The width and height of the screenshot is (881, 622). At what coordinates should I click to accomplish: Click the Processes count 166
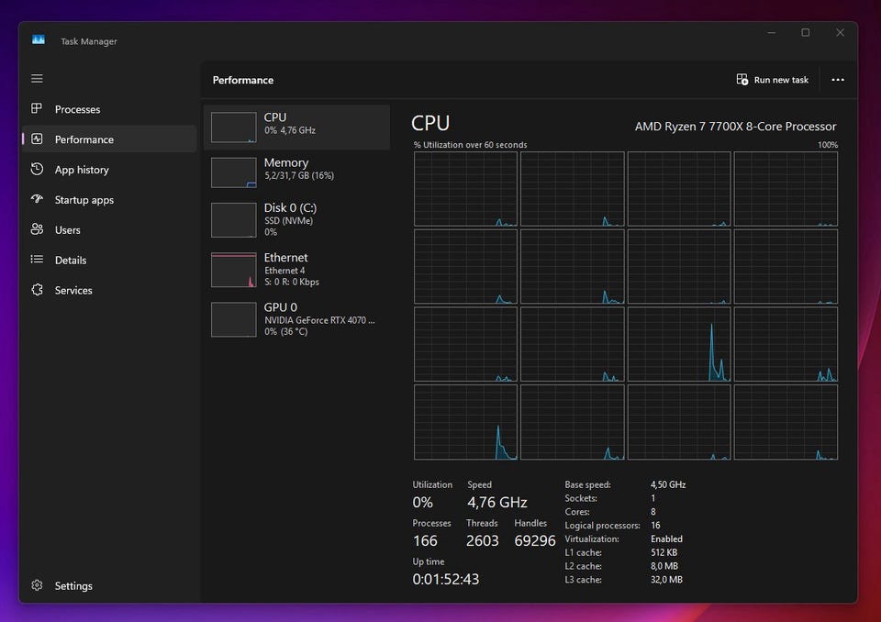[x=425, y=540]
